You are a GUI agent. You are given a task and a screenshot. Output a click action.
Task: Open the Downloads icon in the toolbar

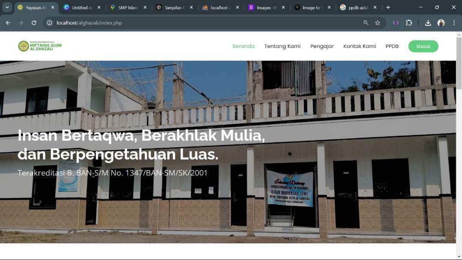click(x=427, y=23)
